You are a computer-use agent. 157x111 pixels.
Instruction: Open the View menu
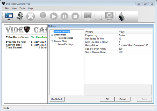(x=14, y=8)
